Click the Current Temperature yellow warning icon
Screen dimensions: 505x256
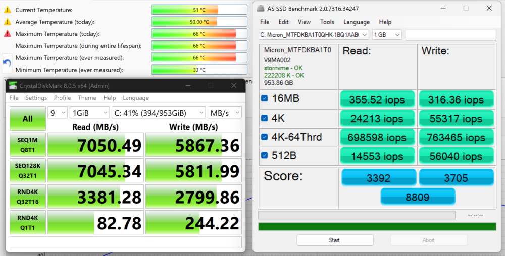tap(8, 10)
